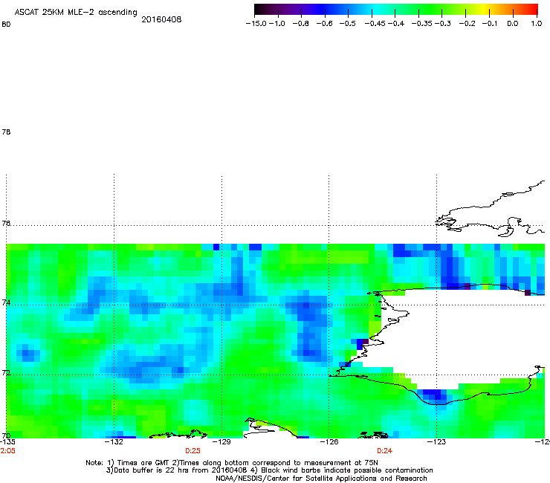This screenshot has width=550, height=483.
Task: Click the color bar label -0.2
Action: click(x=467, y=24)
